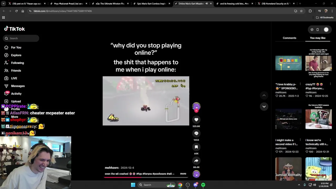
Task: Expand the caption with 'more'
Action: pyautogui.click(x=183, y=174)
